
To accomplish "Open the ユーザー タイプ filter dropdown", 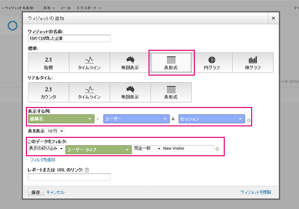I will tap(98, 148).
